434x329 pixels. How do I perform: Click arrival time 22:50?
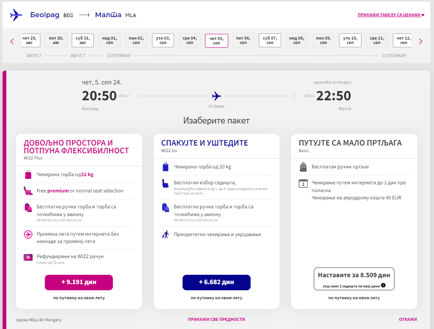pos(333,96)
